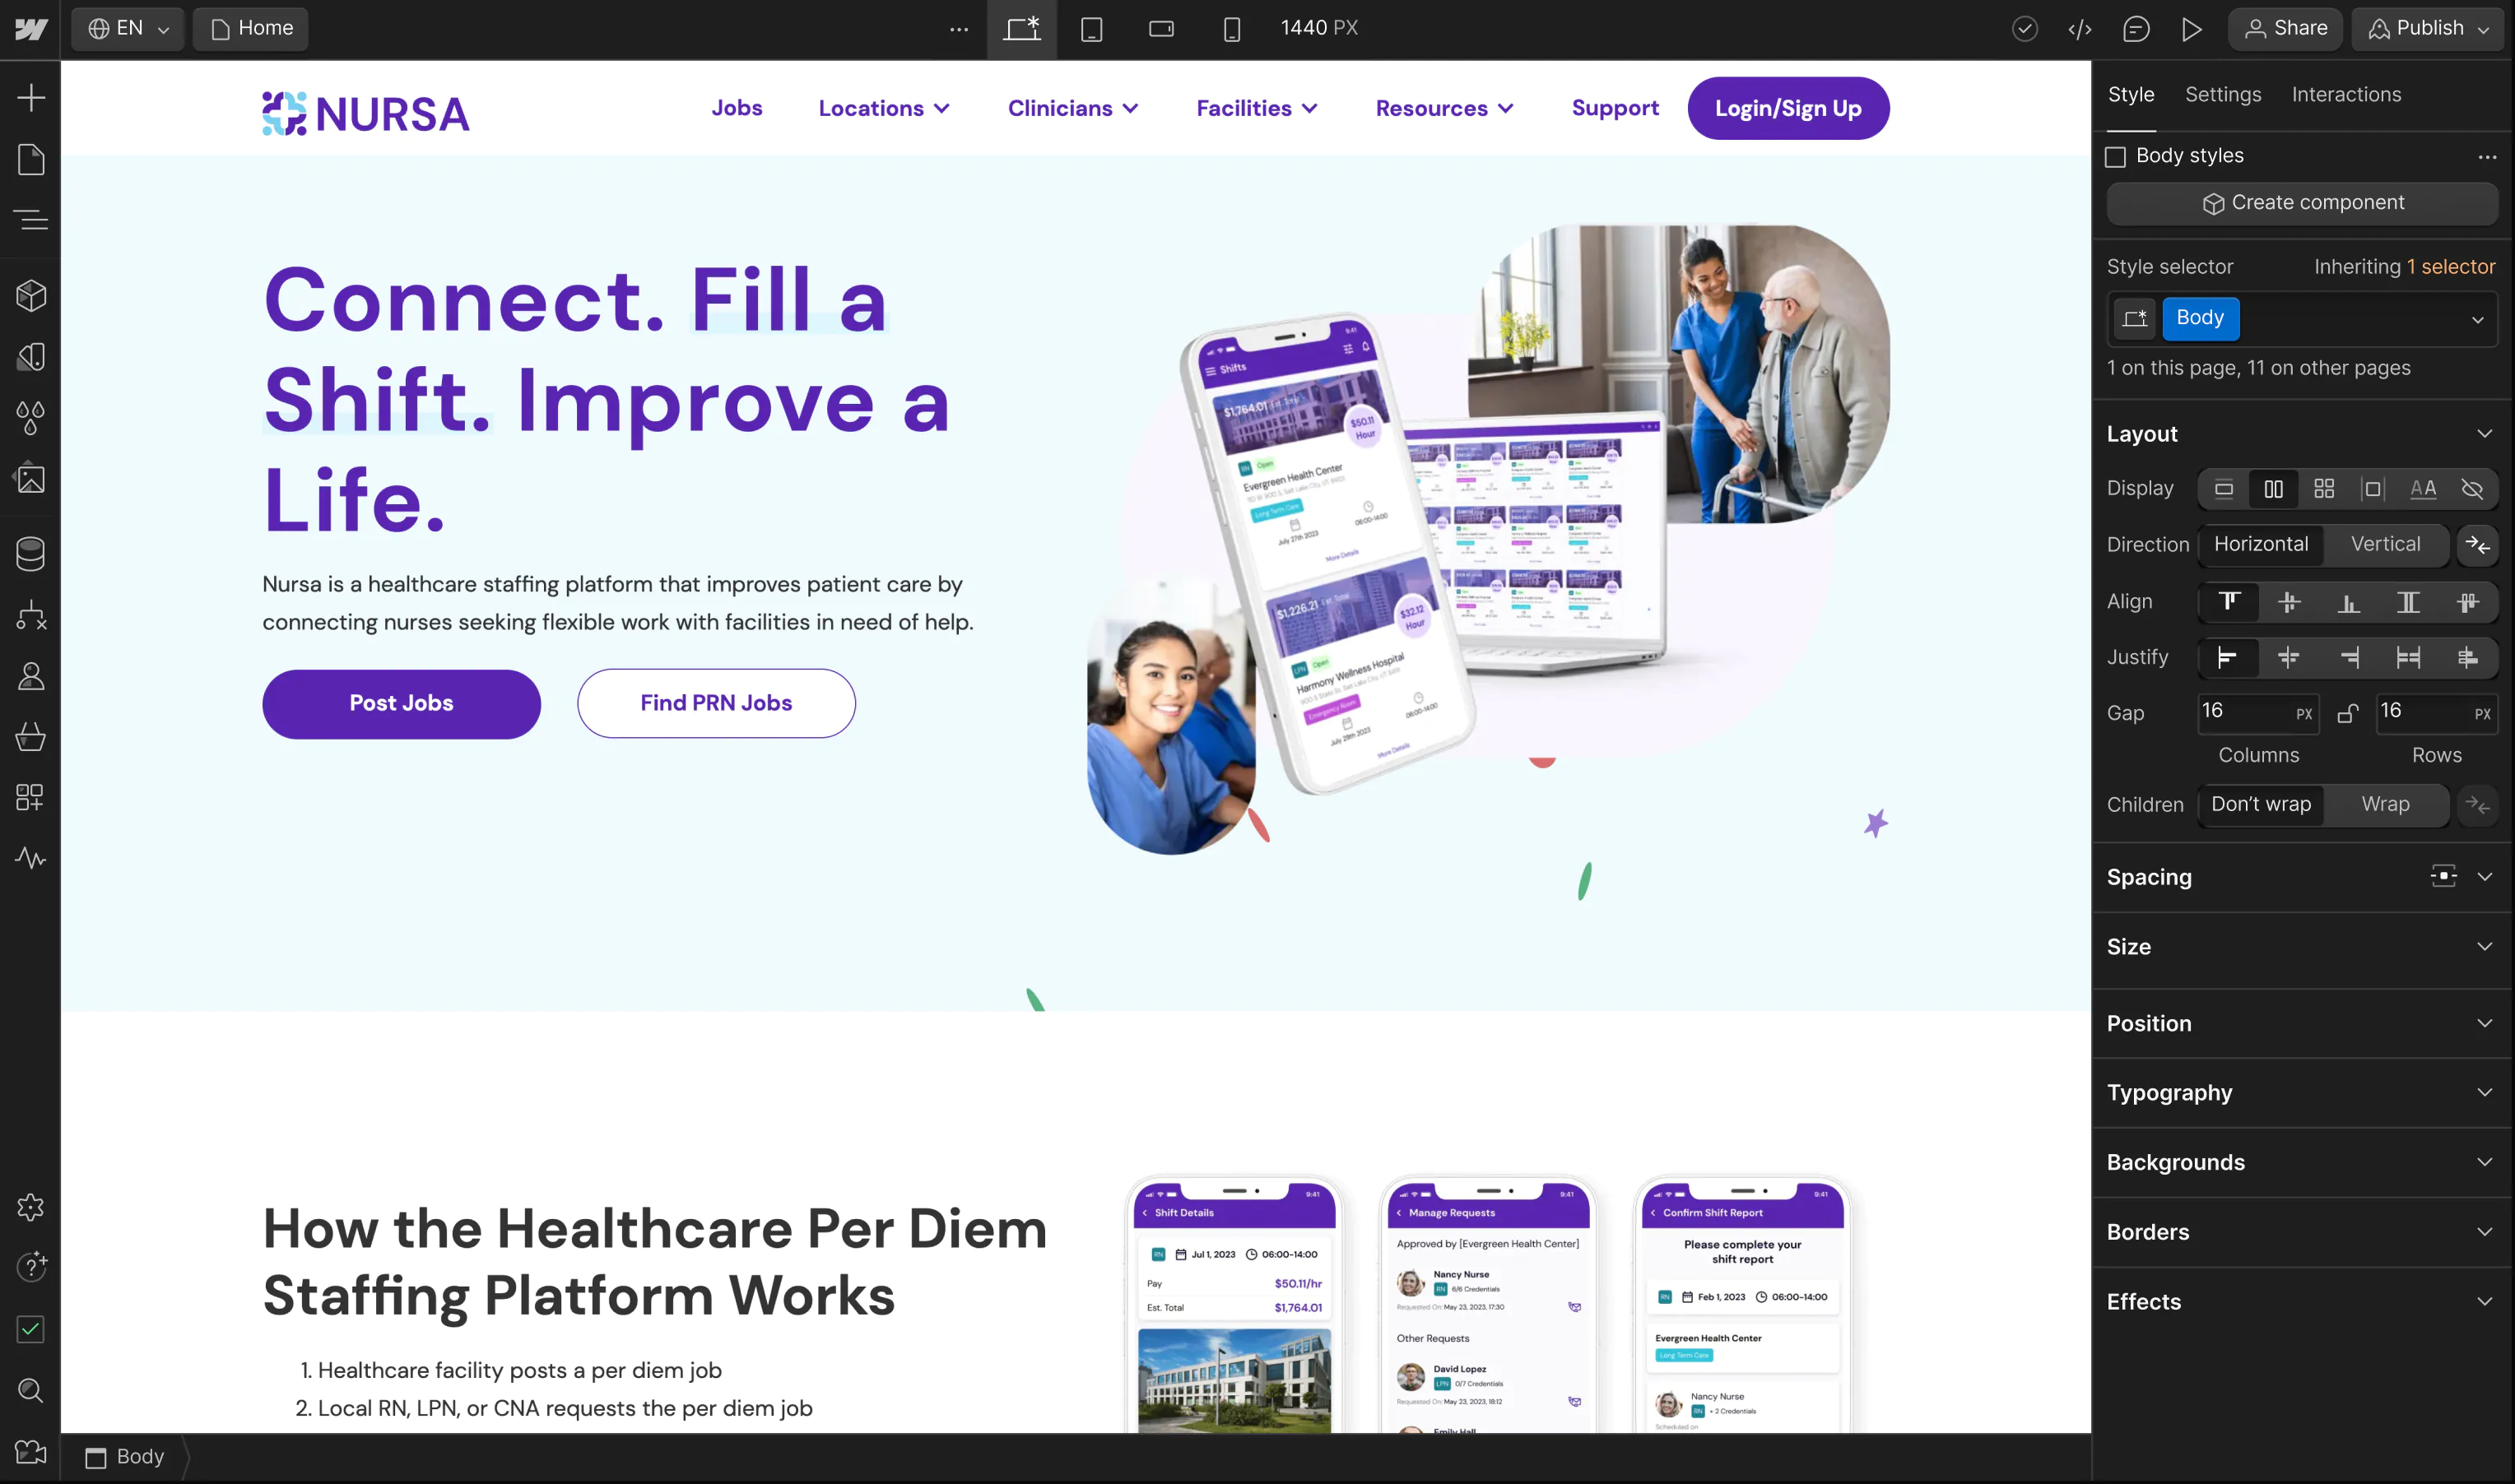
Task: Enable Vertical direction layout
Action: tap(2384, 542)
